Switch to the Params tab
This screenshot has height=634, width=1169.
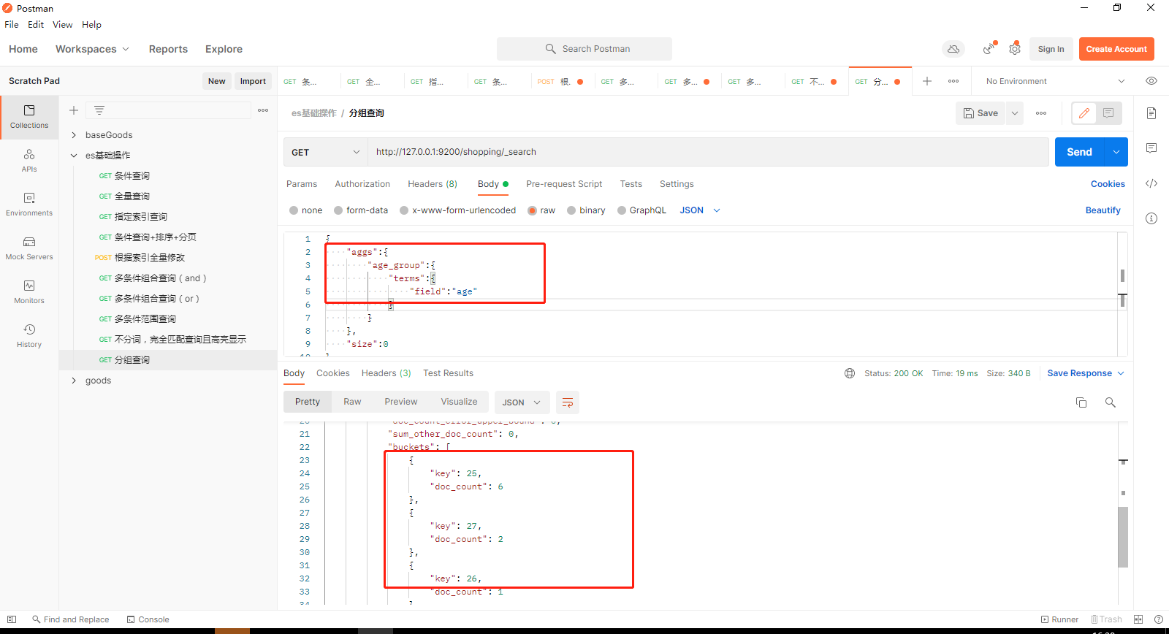[302, 184]
